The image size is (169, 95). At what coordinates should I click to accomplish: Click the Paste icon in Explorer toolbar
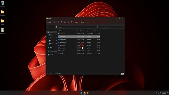[62, 22]
